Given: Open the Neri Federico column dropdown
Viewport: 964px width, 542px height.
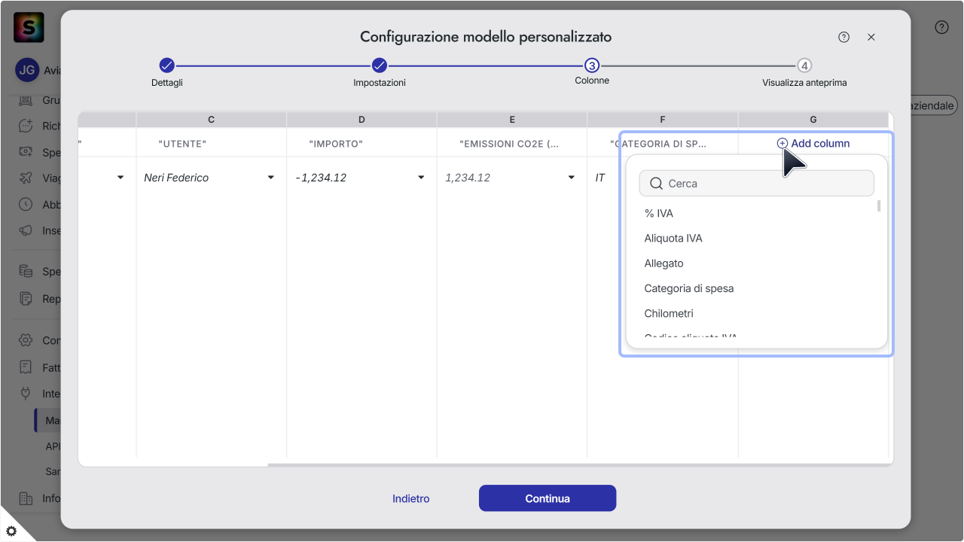Looking at the screenshot, I should click(x=271, y=178).
